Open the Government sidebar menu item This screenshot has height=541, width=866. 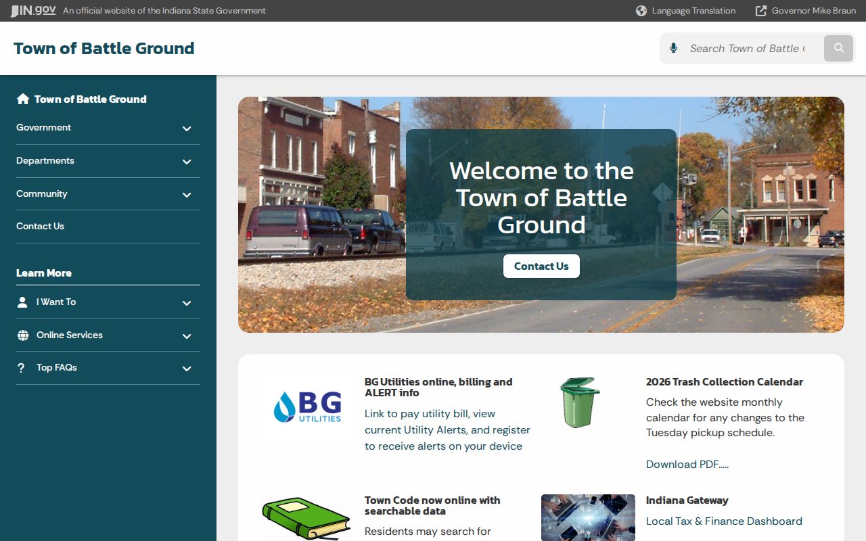[x=43, y=127]
